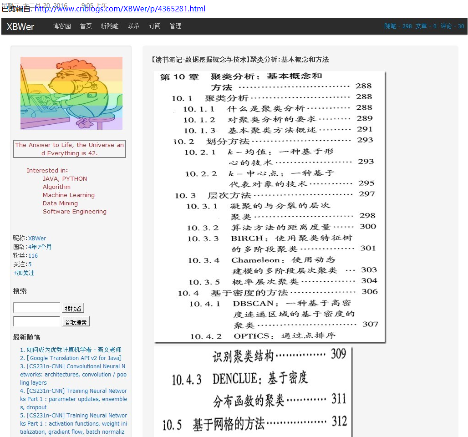This screenshot has width=468, height=437.
Task: Click the 'Machine Learning' interest text
Action: [69, 195]
